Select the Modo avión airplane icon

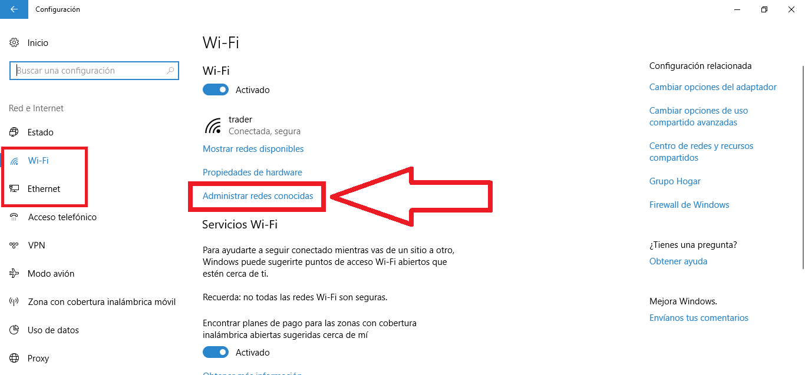14,274
